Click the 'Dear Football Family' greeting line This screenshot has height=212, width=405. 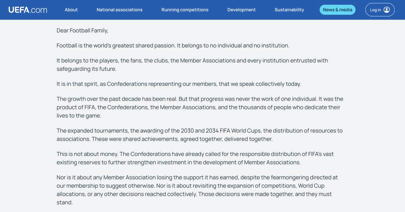(x=82, y=31)
